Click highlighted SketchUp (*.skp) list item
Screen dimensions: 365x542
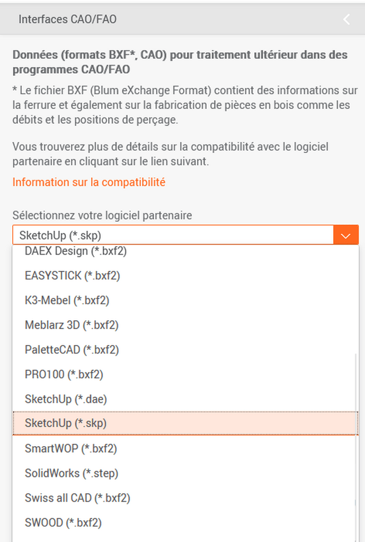coord(66,423)
